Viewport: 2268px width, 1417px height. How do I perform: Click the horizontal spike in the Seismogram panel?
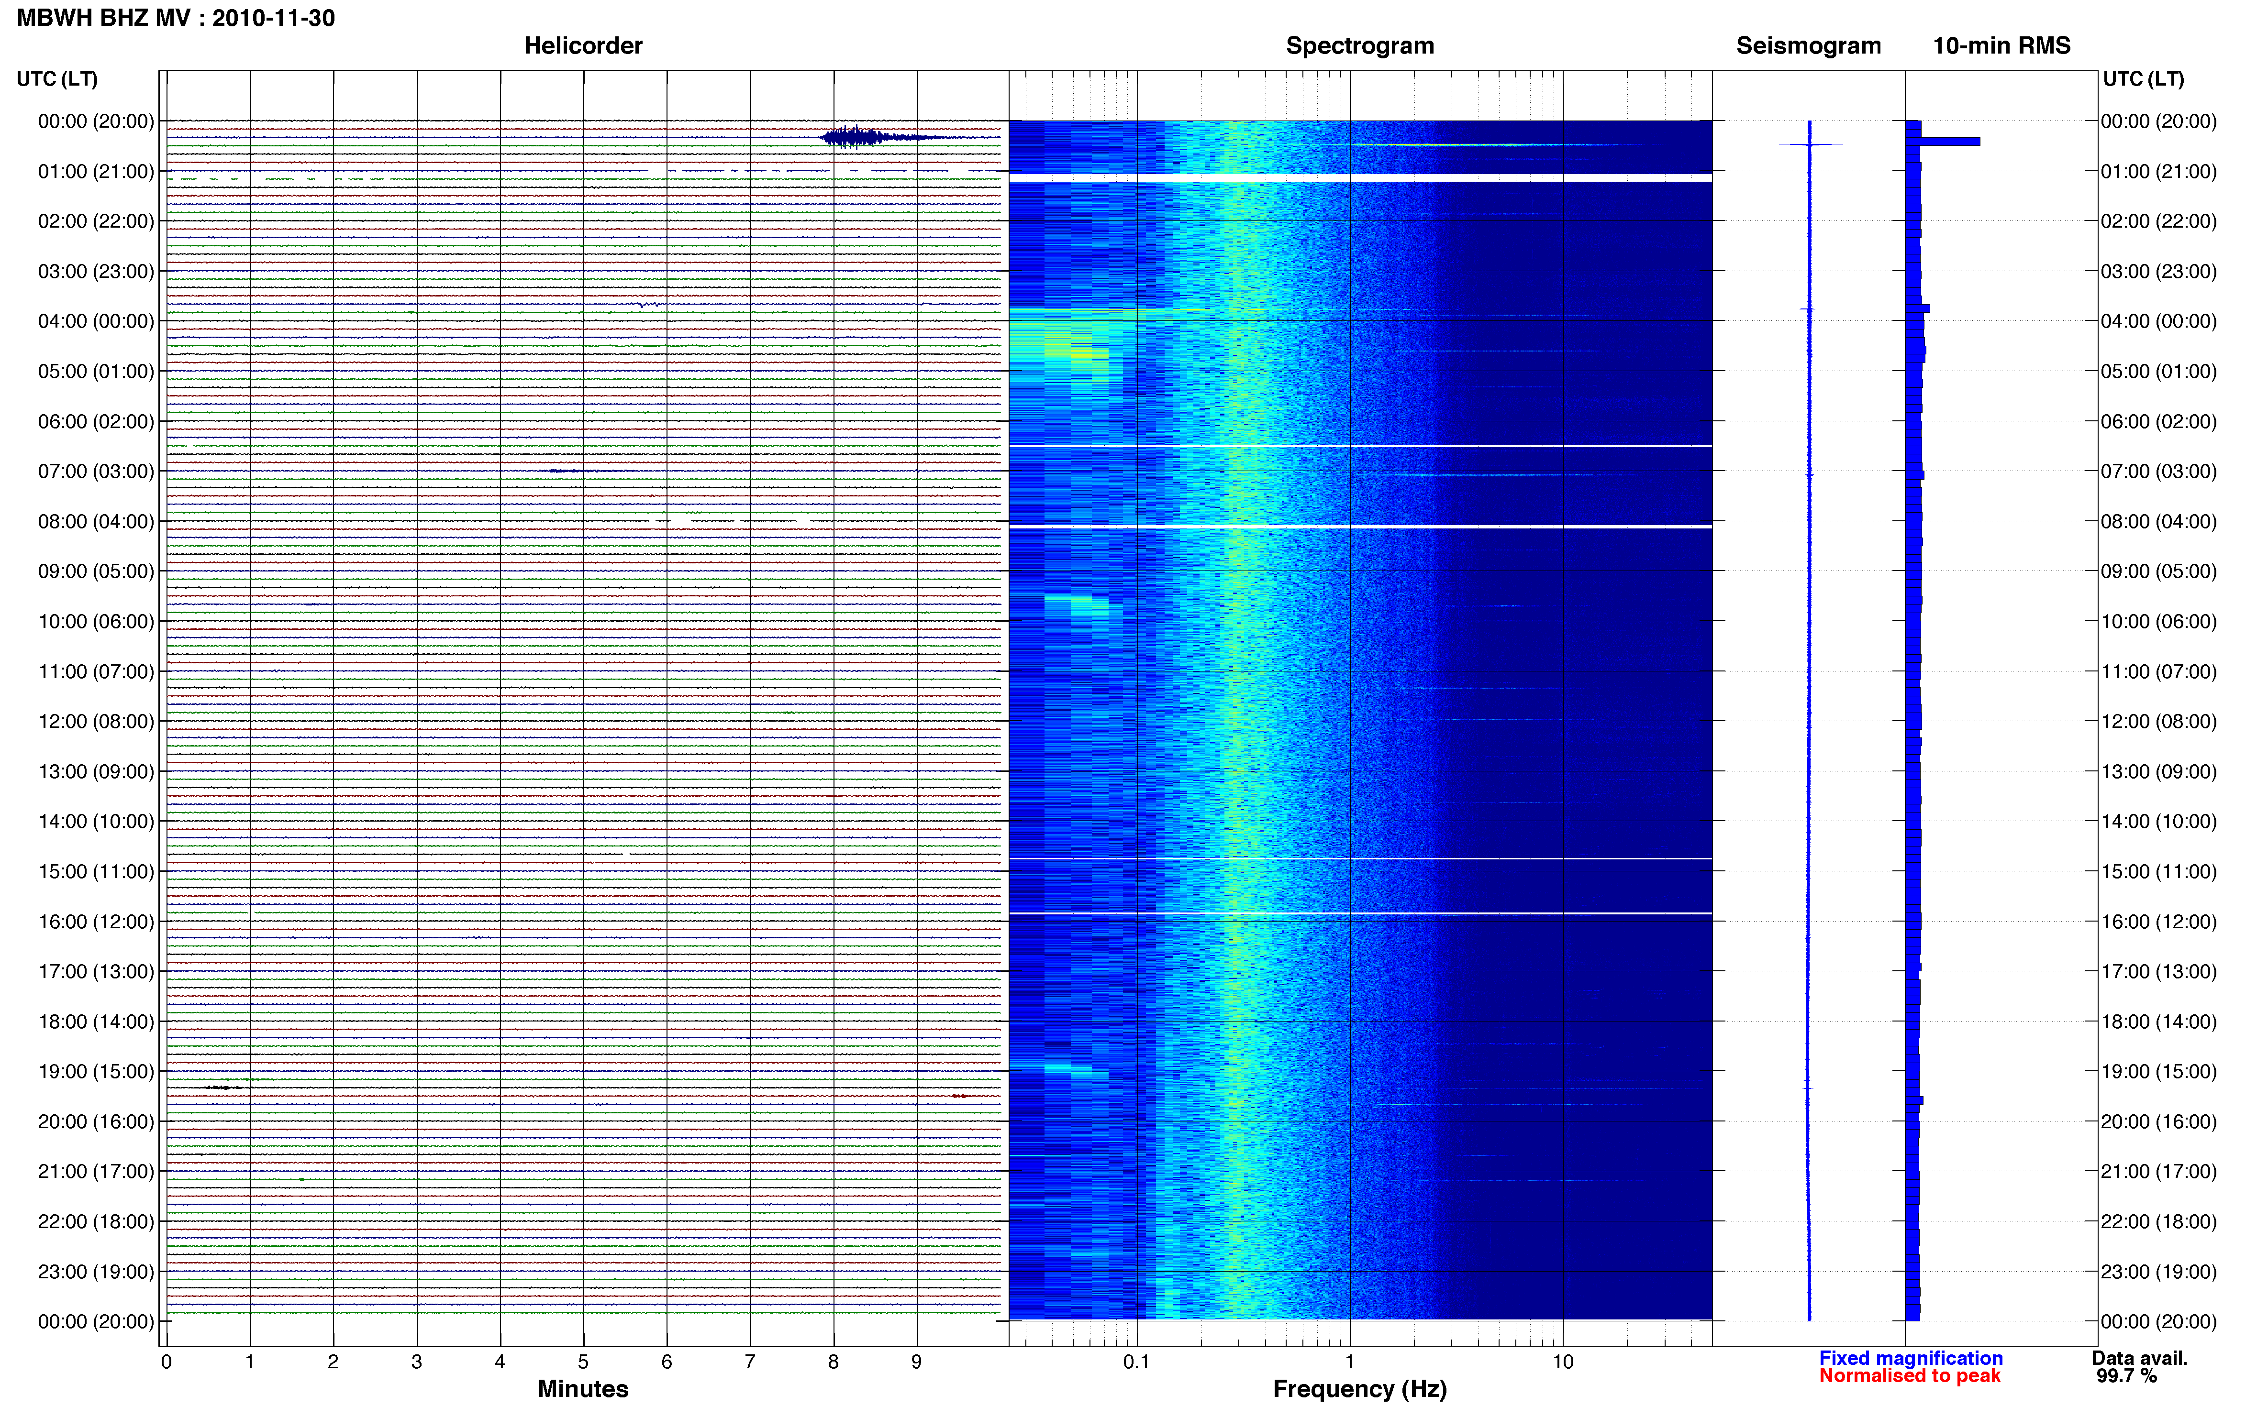(1811, 144)
